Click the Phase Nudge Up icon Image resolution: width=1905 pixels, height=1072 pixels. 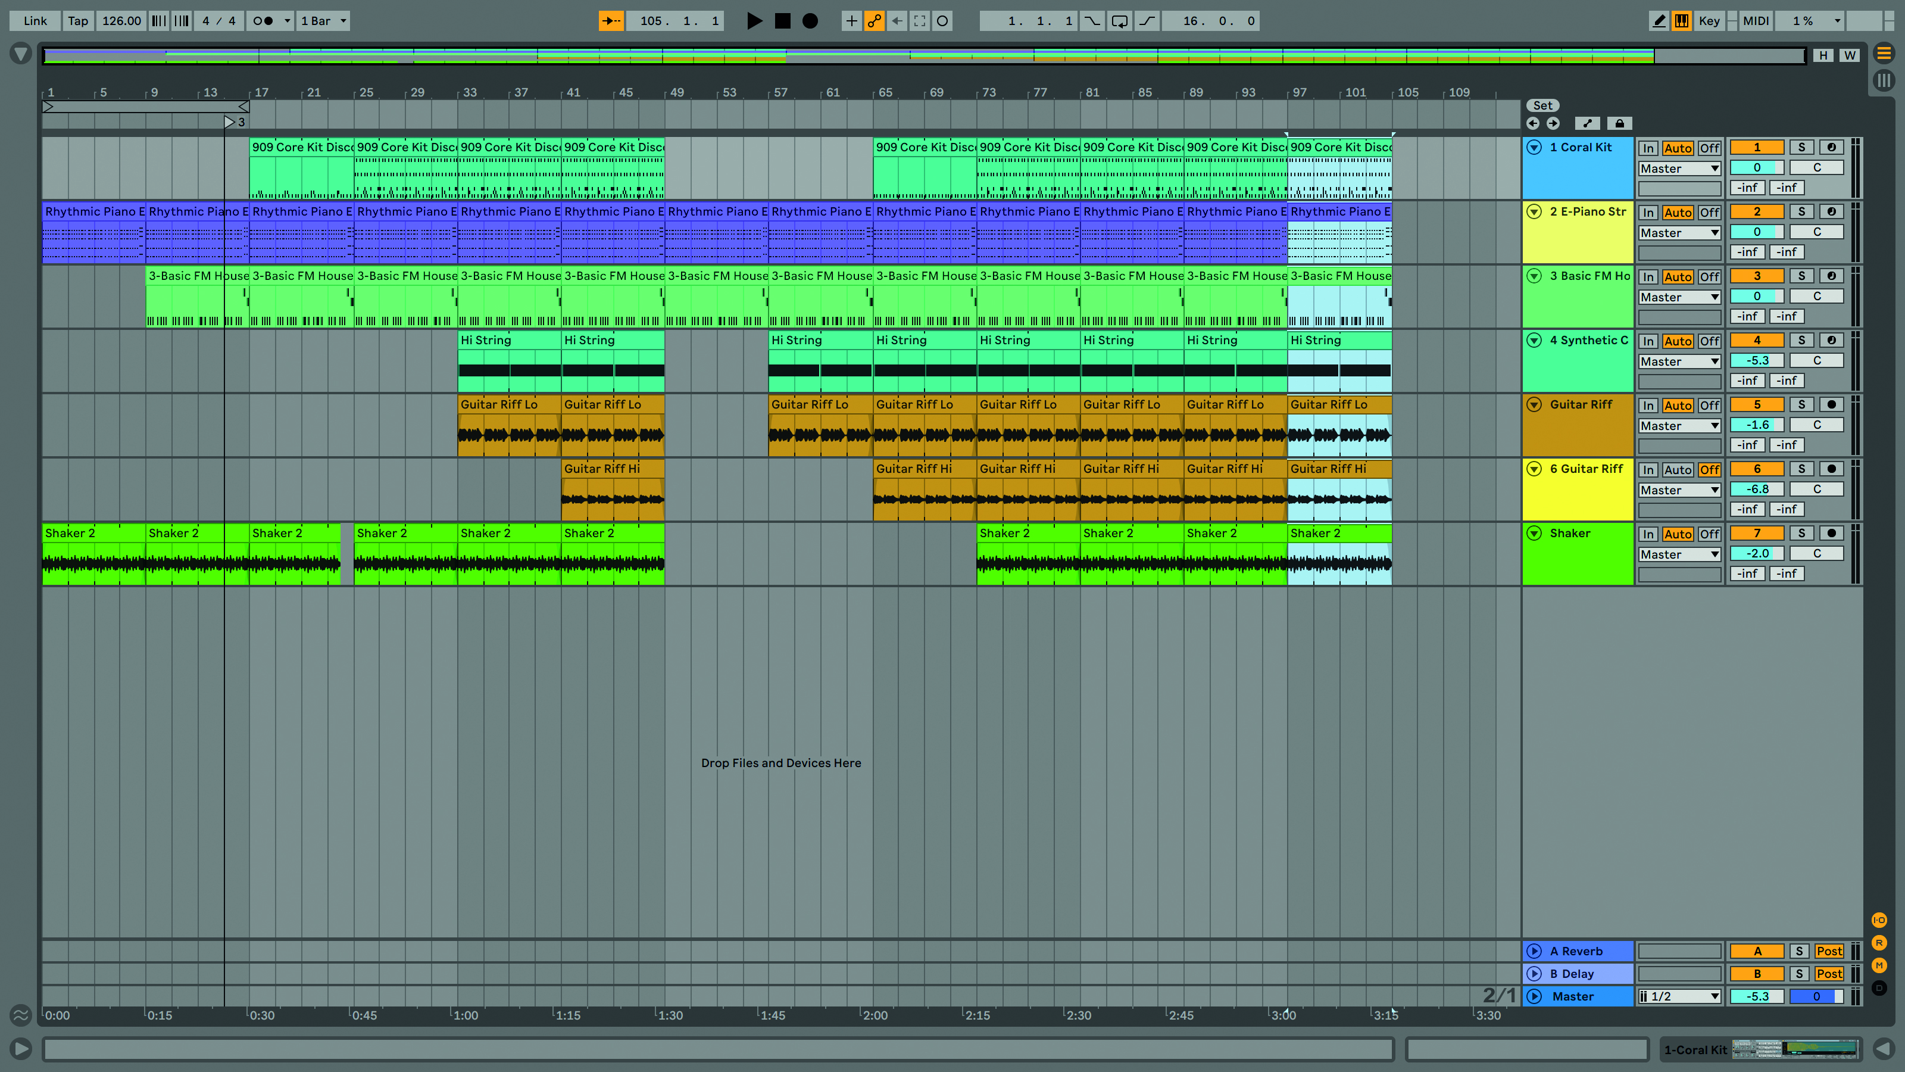(181, 21)
